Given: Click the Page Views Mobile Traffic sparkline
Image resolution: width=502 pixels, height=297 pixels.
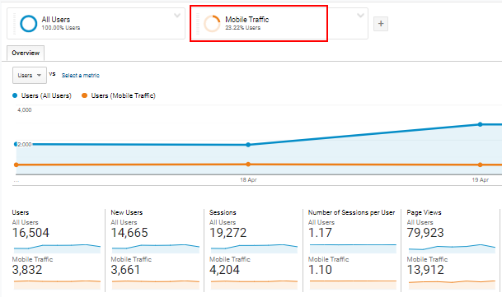Looking at the screenshot, I should pyautogui.click(x=452, y=285).
